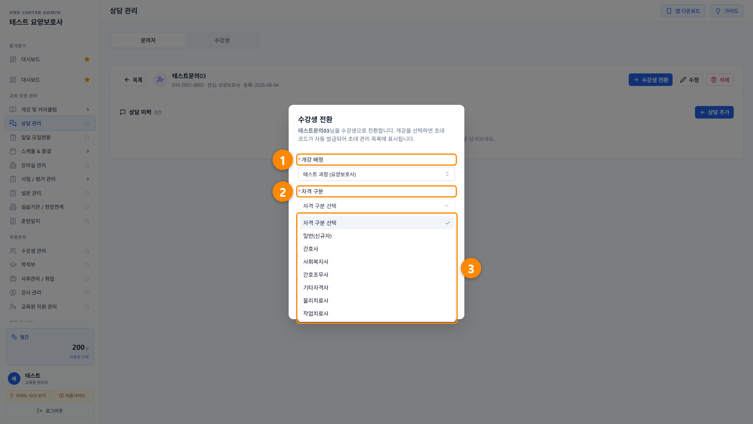
Task: Select the checked 자격 구분 선택 placeholder option
Action: (x=376, y=223)
